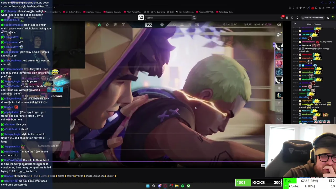Click the chat panel scrollbar
Image resolution: width=336 pixels, height=189 pixels.
(x=335, y=120)
